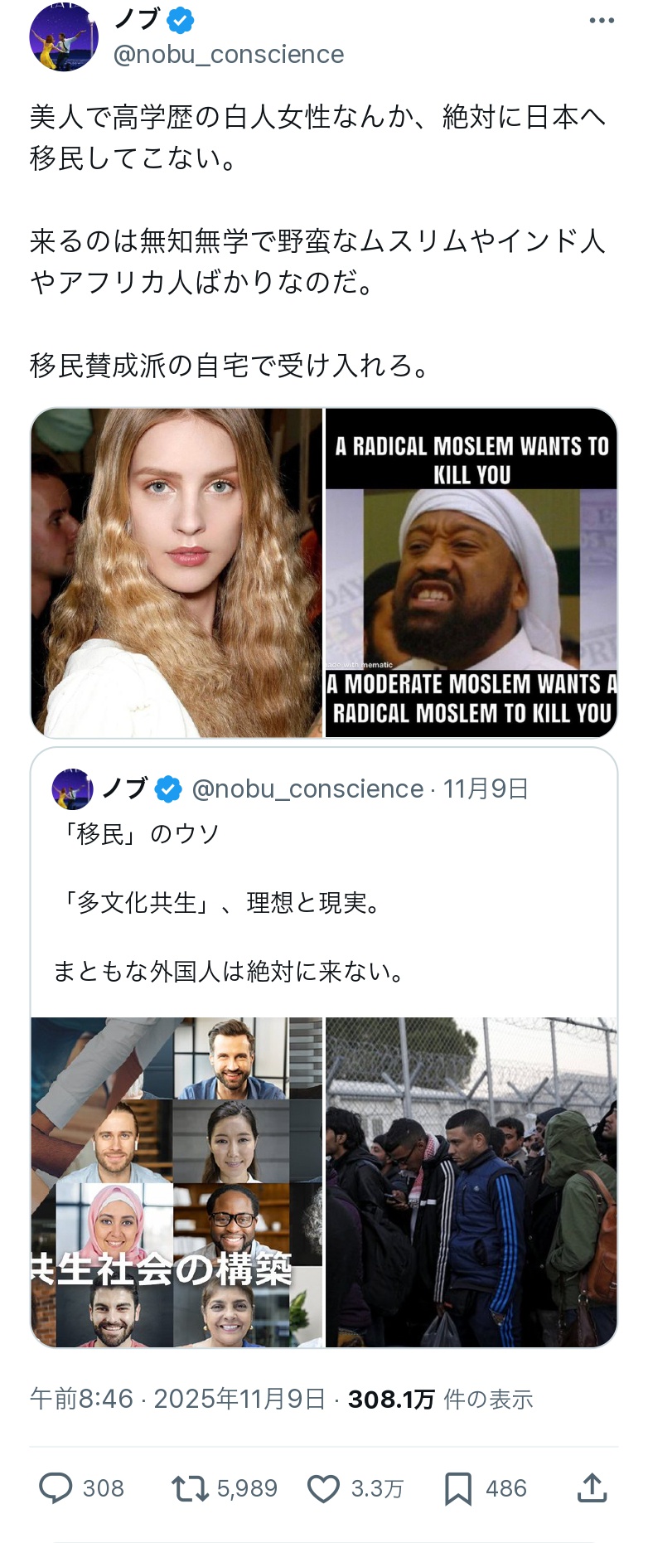Open the quoted post's crowd-by-fence photo
Screen dimensions: 648x1543
(471, 1182)
